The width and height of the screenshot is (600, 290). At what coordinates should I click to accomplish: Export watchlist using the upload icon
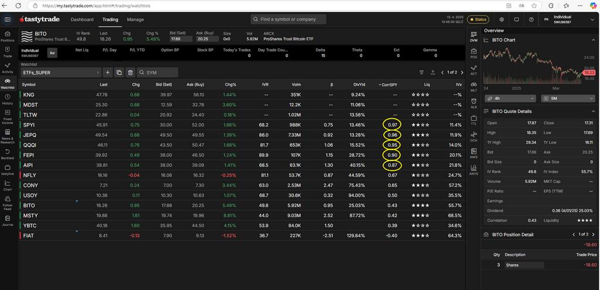432,72
